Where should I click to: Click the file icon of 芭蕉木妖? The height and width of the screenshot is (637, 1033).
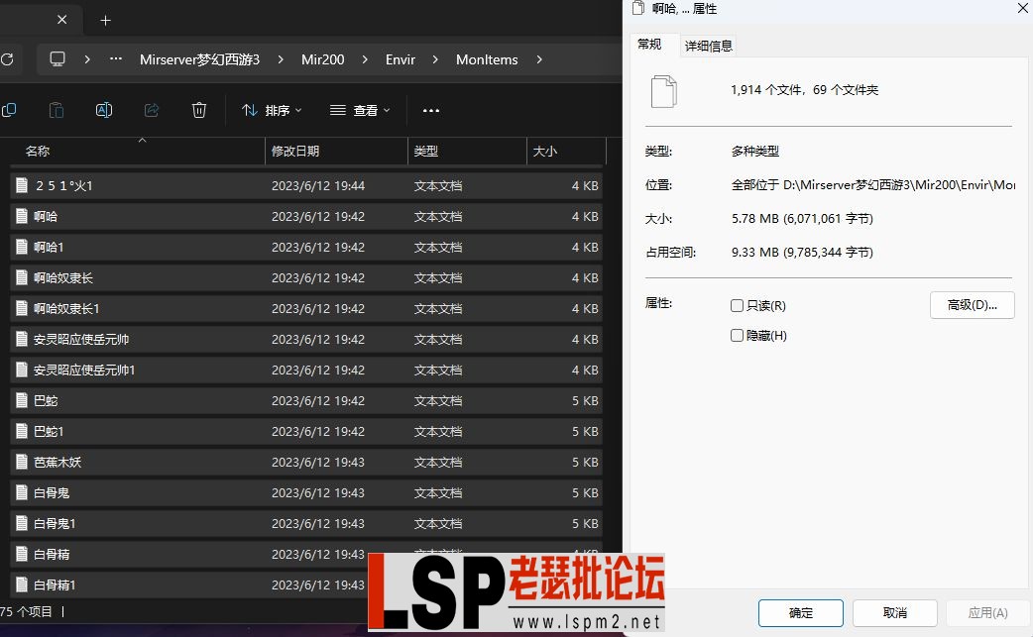[x=22, y=462]
